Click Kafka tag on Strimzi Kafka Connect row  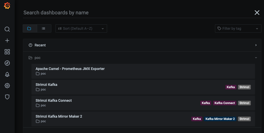click(206, 103)
